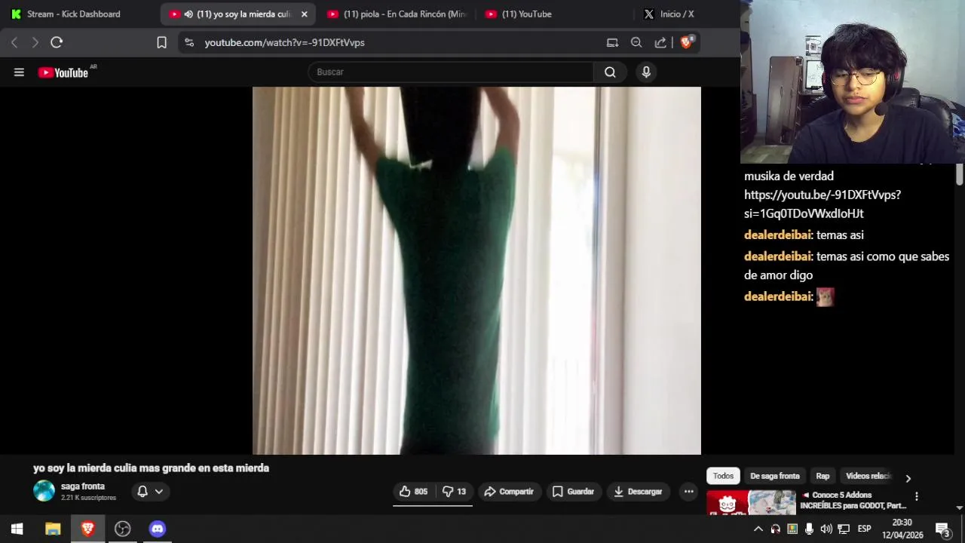Switch the ESP input language indicator

pyautogui.click(x=864, y=529)
